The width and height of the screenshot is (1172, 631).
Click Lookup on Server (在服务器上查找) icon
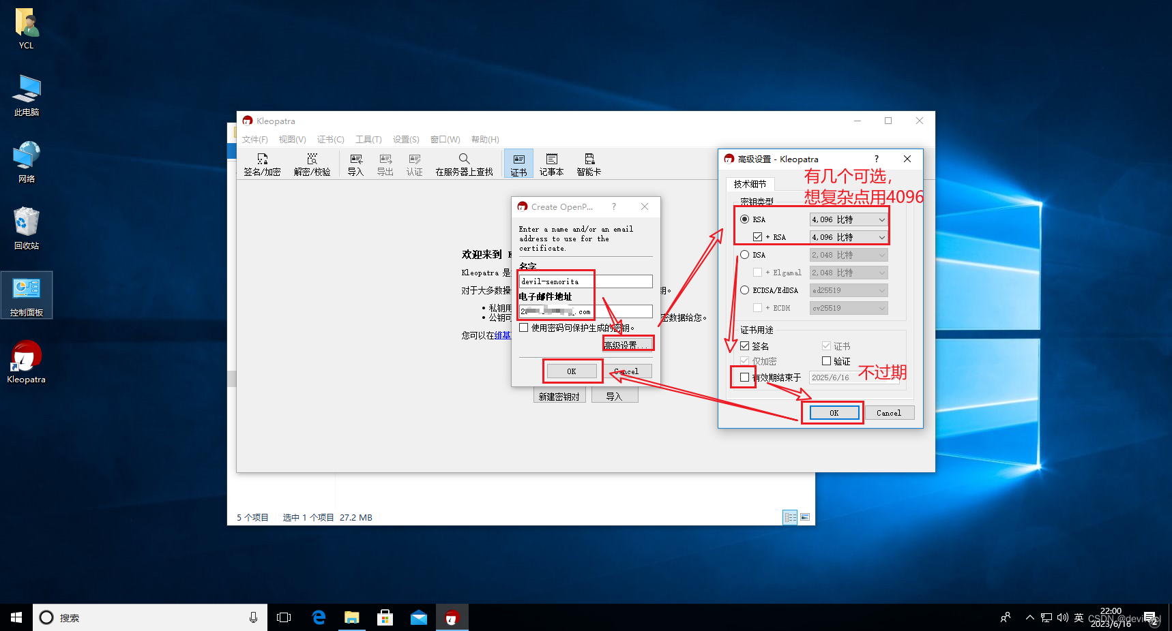click(464, 165)
